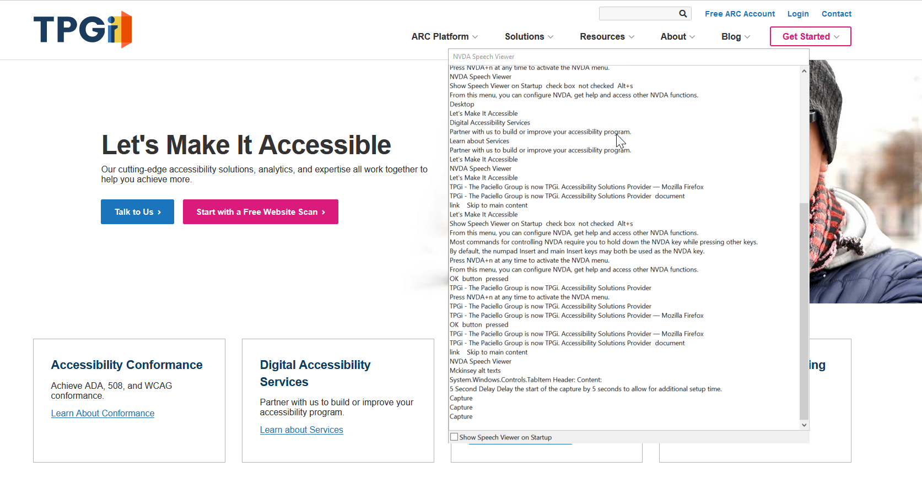The height and width of the screenshot is (494, 922).
Task: Click the Get Started button
Action: [x=810, y=36]
